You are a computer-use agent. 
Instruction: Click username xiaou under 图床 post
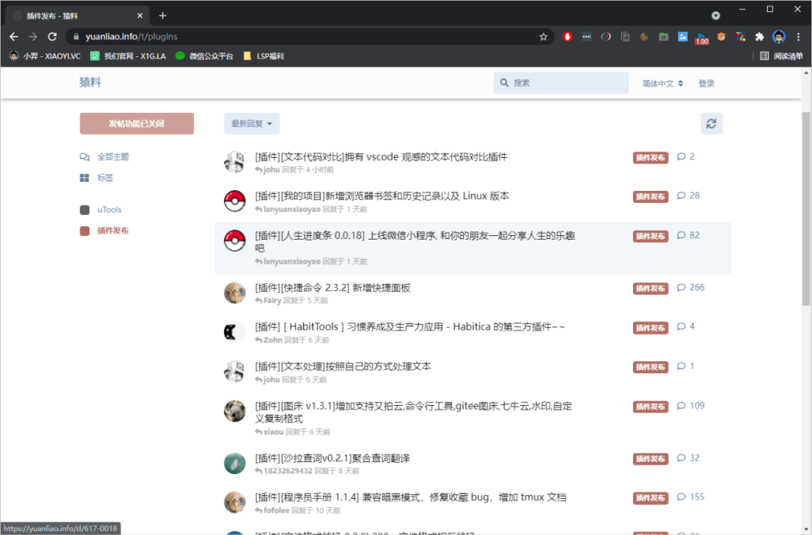pyautogui.click(x=273, y=431)
